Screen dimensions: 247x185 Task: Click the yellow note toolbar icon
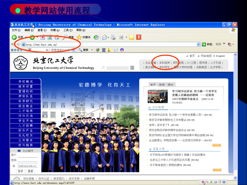click(131, 37)
